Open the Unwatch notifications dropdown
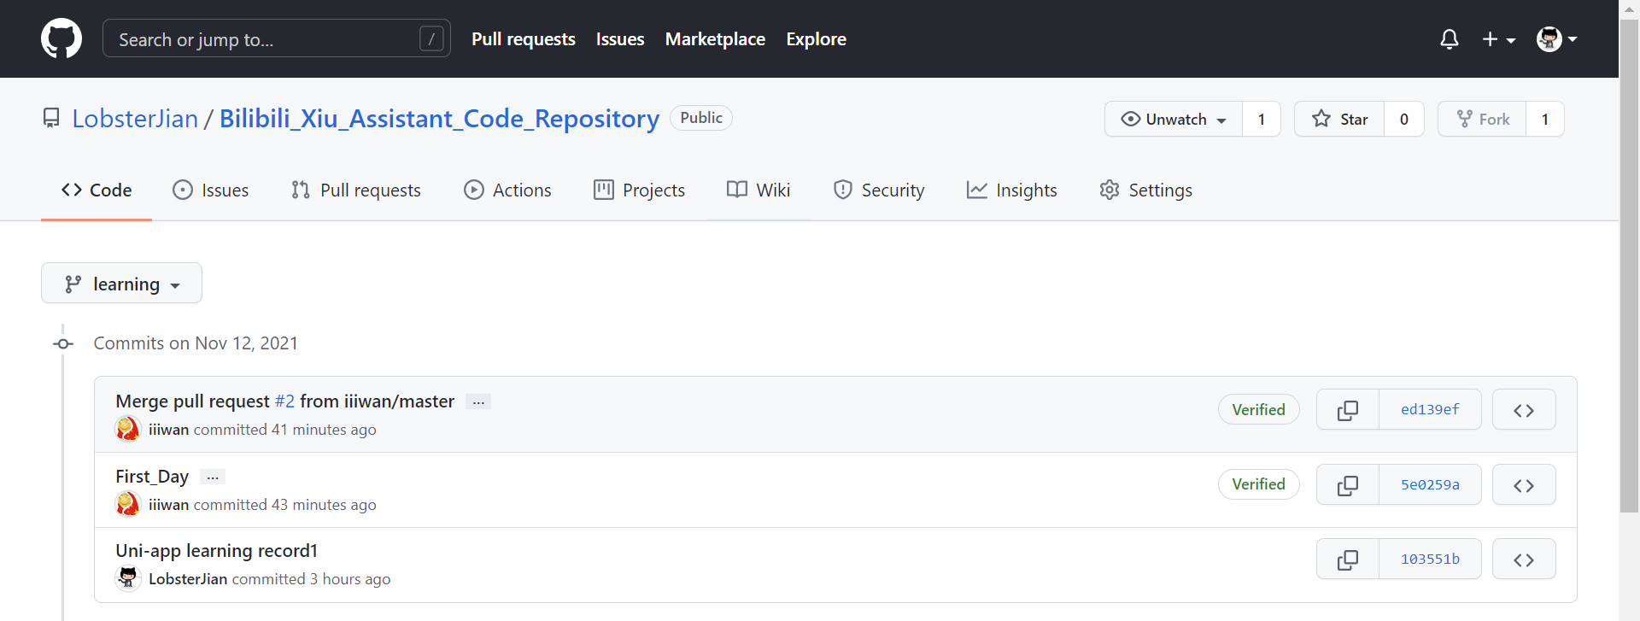 (x=1174, y=120)
